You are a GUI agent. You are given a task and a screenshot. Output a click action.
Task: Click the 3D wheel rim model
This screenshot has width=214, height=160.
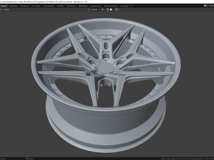(x=106, y=85)
